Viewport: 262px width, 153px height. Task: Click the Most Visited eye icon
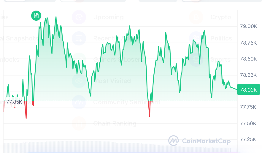point(79,81)
